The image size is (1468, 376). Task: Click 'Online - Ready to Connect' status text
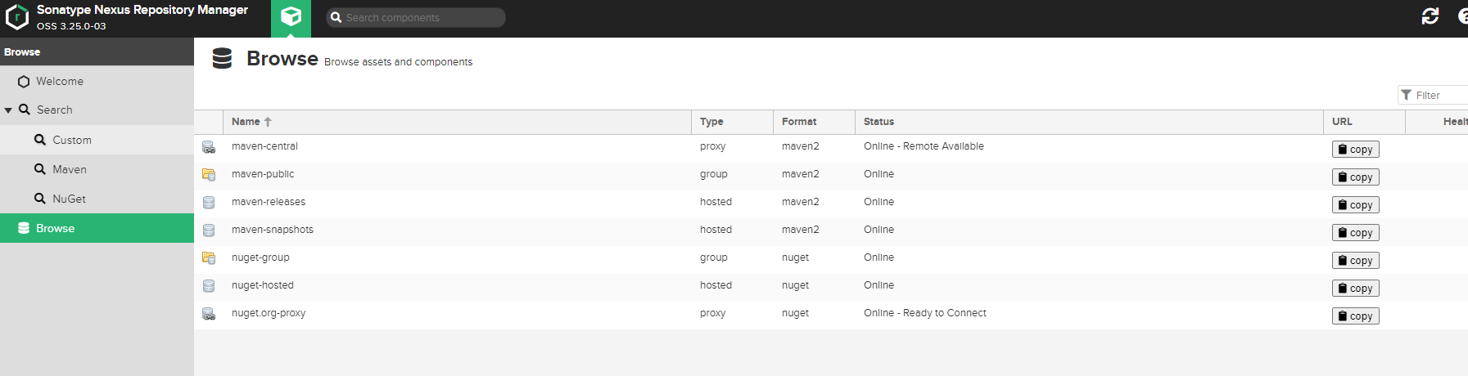tap(925, 313)
